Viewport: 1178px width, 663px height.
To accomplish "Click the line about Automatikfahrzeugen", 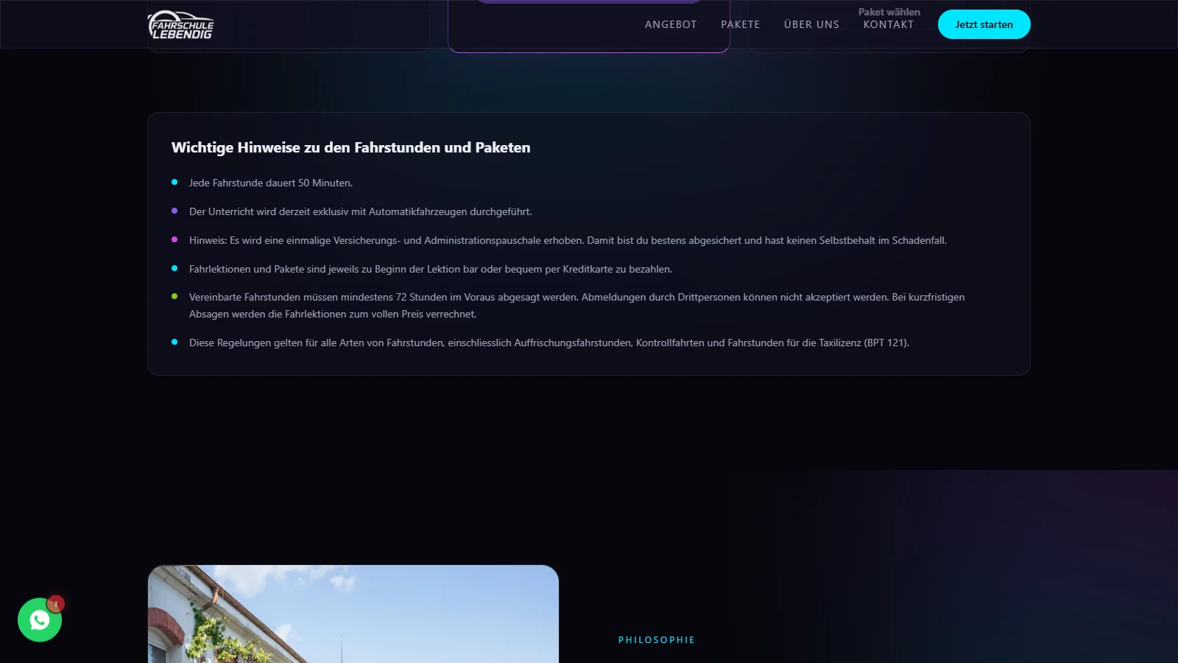I will [x=360, y=211].
